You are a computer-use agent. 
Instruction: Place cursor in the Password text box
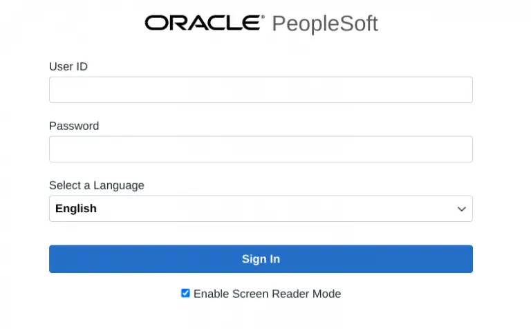261,149
